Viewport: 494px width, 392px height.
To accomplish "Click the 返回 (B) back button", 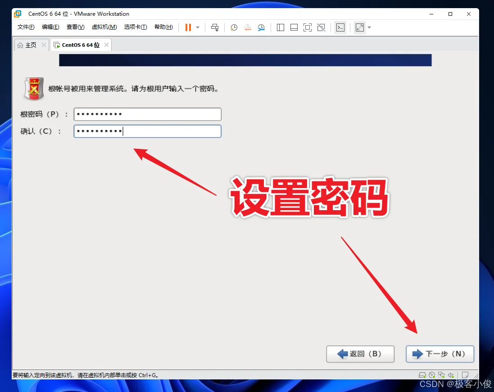I will 360,354.
